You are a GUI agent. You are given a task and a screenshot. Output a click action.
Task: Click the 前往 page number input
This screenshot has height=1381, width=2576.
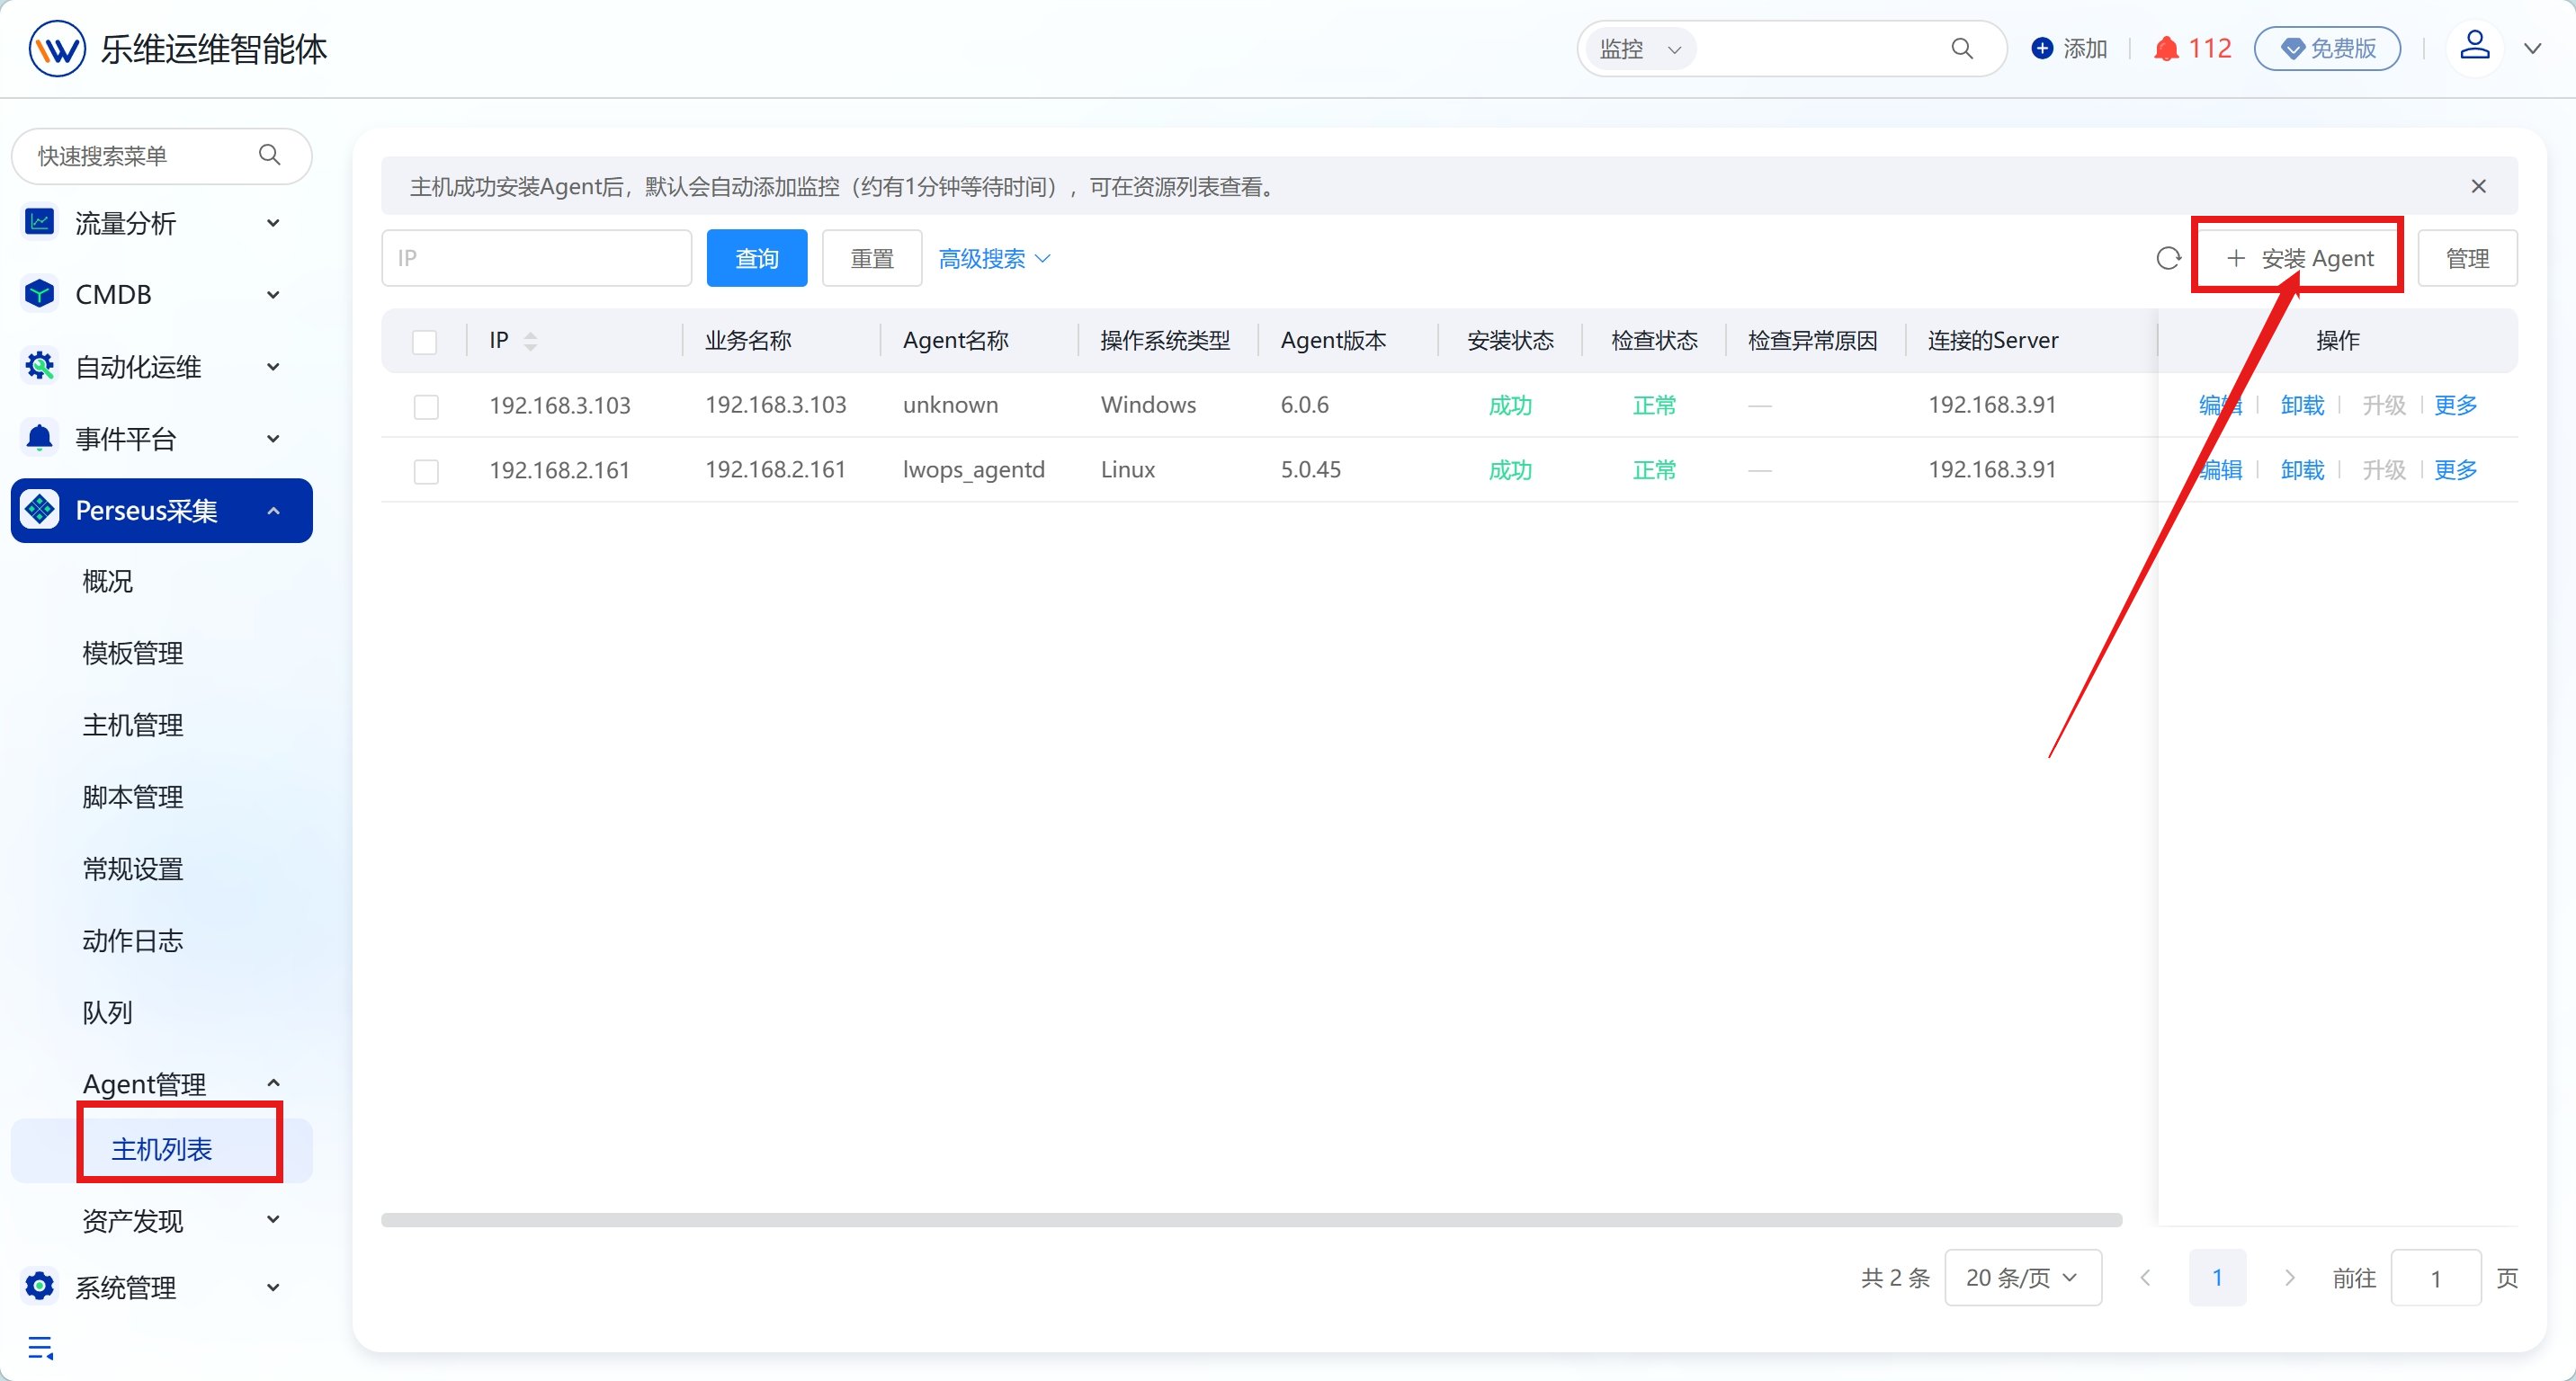(x=2435, y=1277)
